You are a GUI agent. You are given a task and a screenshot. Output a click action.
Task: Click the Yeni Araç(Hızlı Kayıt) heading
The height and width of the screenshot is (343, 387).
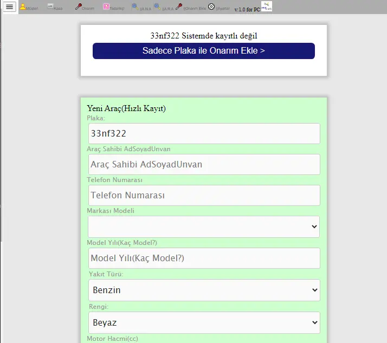[x=126, y=108]
